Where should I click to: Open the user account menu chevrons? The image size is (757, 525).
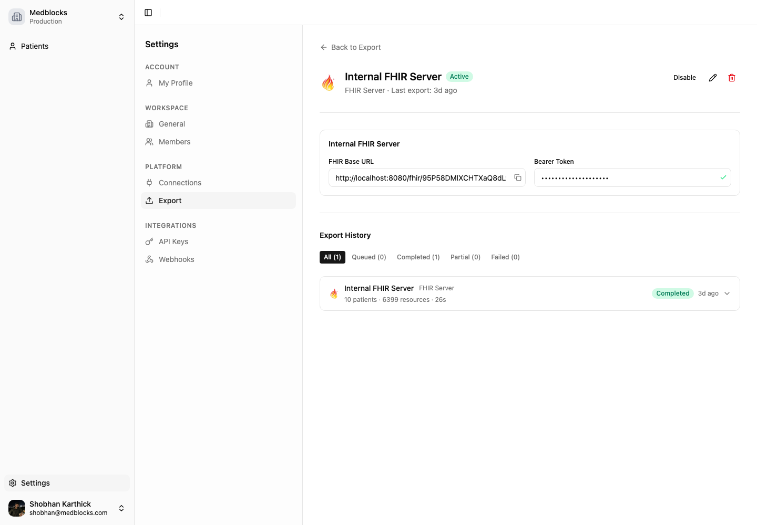[121, 508]
